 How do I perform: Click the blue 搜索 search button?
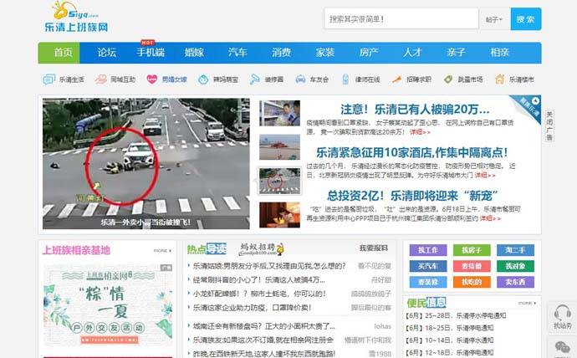(x=526, y=19)
